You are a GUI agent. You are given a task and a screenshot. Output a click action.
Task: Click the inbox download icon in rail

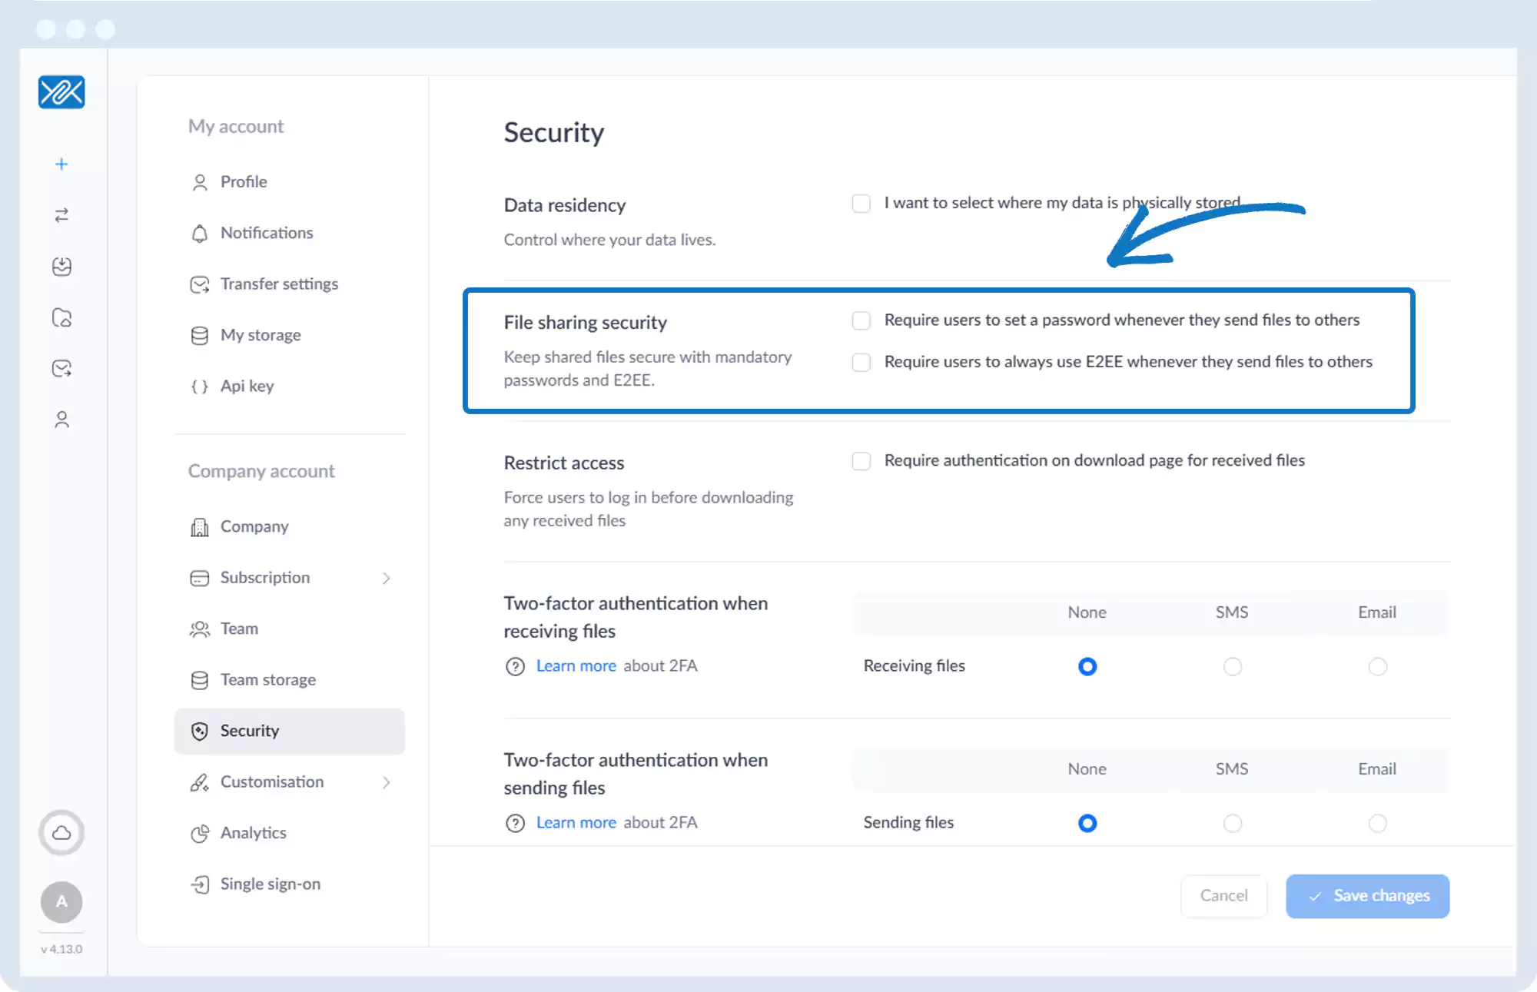click(x=61, y=266)
